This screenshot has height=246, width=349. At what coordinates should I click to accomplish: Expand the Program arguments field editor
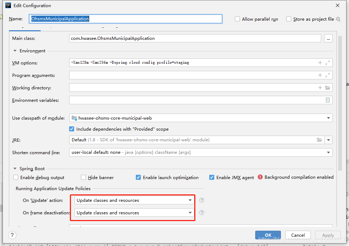pos(328,75)
